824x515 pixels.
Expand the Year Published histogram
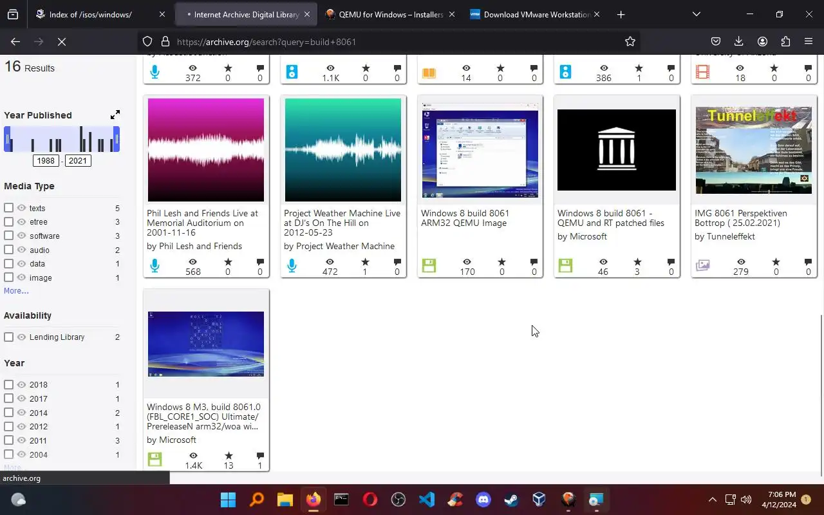click(x=115, y=115)
